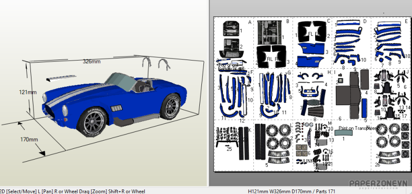Click page label "L" in the pattern sheet
Viewport: 412px width, 194px height.
coord(291,126)
